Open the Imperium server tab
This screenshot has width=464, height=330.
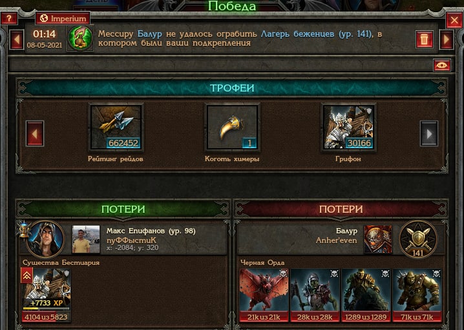[63, 18]
